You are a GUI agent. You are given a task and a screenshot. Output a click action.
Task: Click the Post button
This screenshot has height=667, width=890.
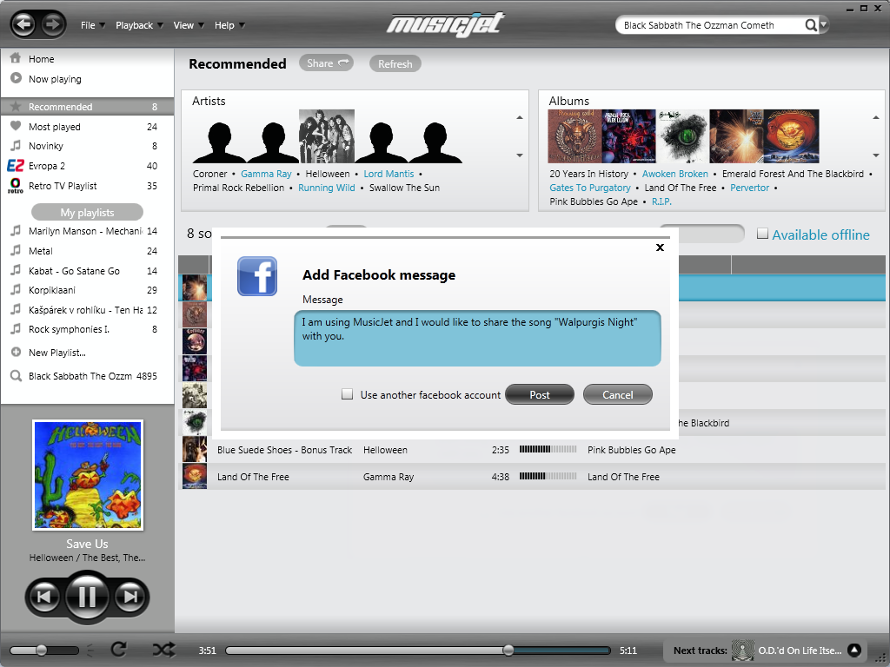pyautogui.click(x=539, y=394)
